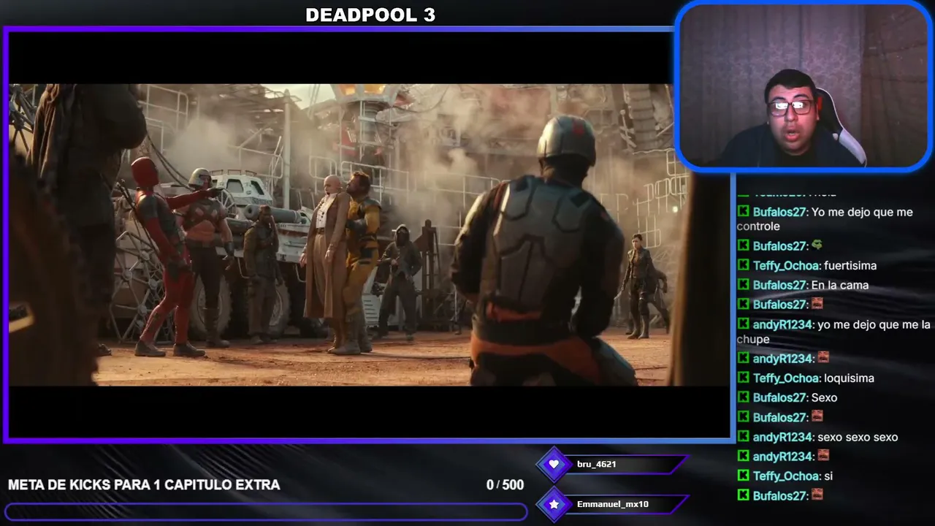The width and height of the screenshot is (935, 526).
Task: Click the chat text 'si' from Teffy_Ochoa
Action: [828, 476]
